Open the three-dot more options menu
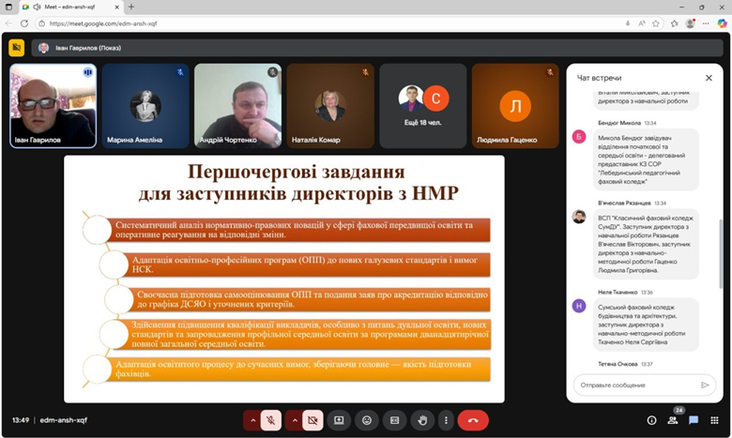 447,420
